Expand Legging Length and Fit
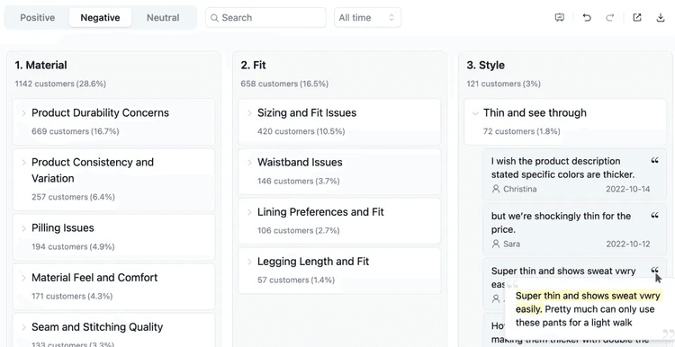The image size is (675, 347). click(x=249, y=262)
